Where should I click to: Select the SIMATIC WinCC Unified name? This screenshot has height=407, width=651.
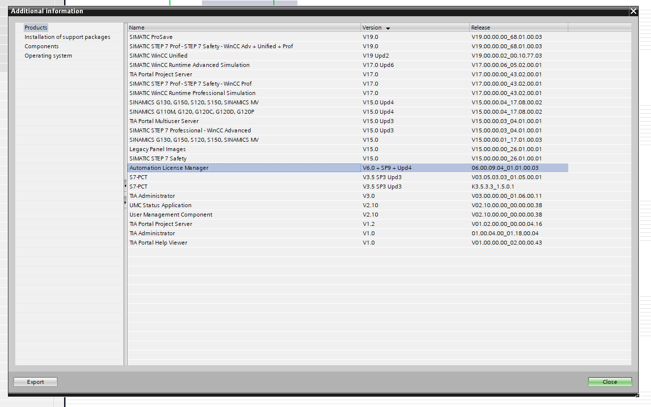[x=158, y=56]
